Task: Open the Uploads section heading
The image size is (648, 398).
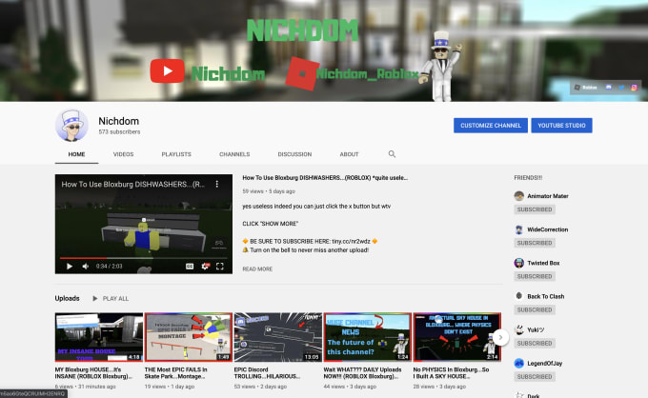Action: coord(67,299)
